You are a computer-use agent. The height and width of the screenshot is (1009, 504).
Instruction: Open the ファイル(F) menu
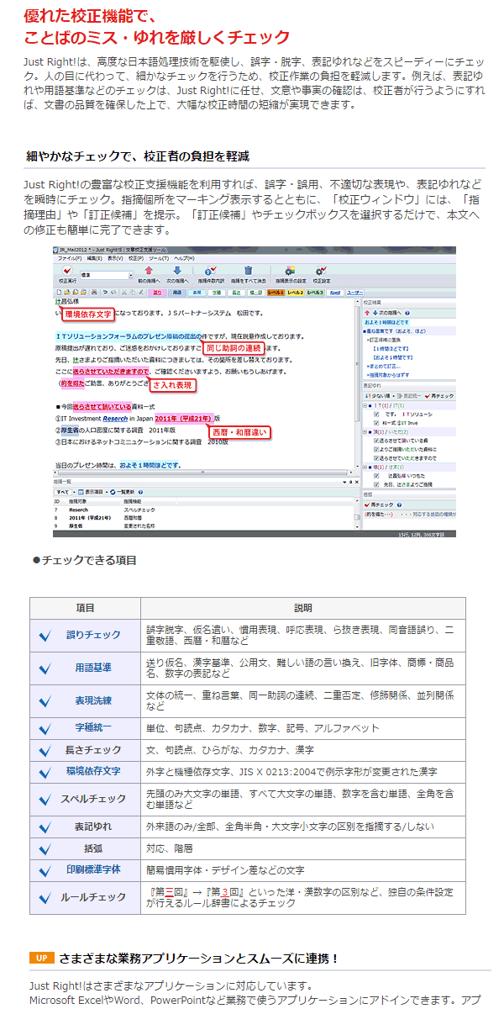click(x=70, y=258)
